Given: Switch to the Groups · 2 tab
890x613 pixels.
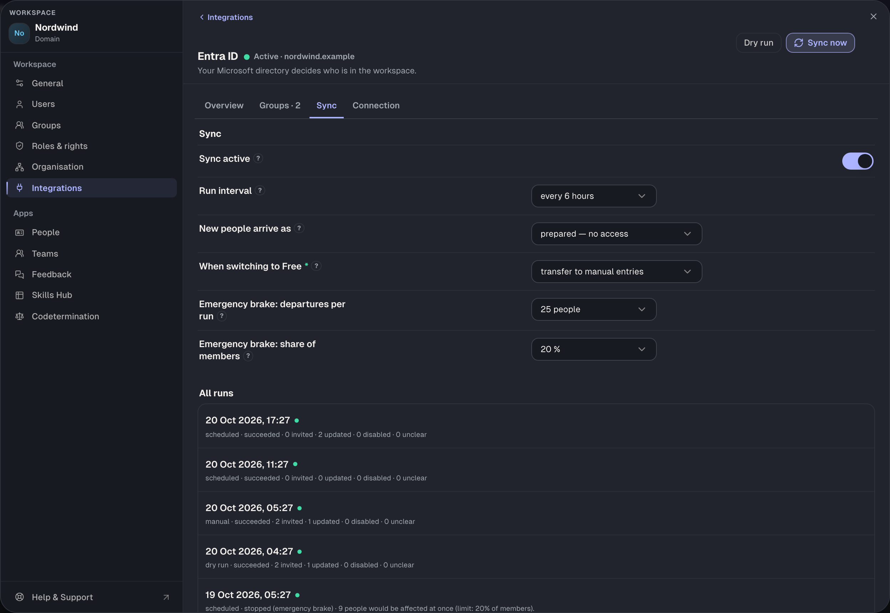Looking at the screenshot, I should pos(280,105).
